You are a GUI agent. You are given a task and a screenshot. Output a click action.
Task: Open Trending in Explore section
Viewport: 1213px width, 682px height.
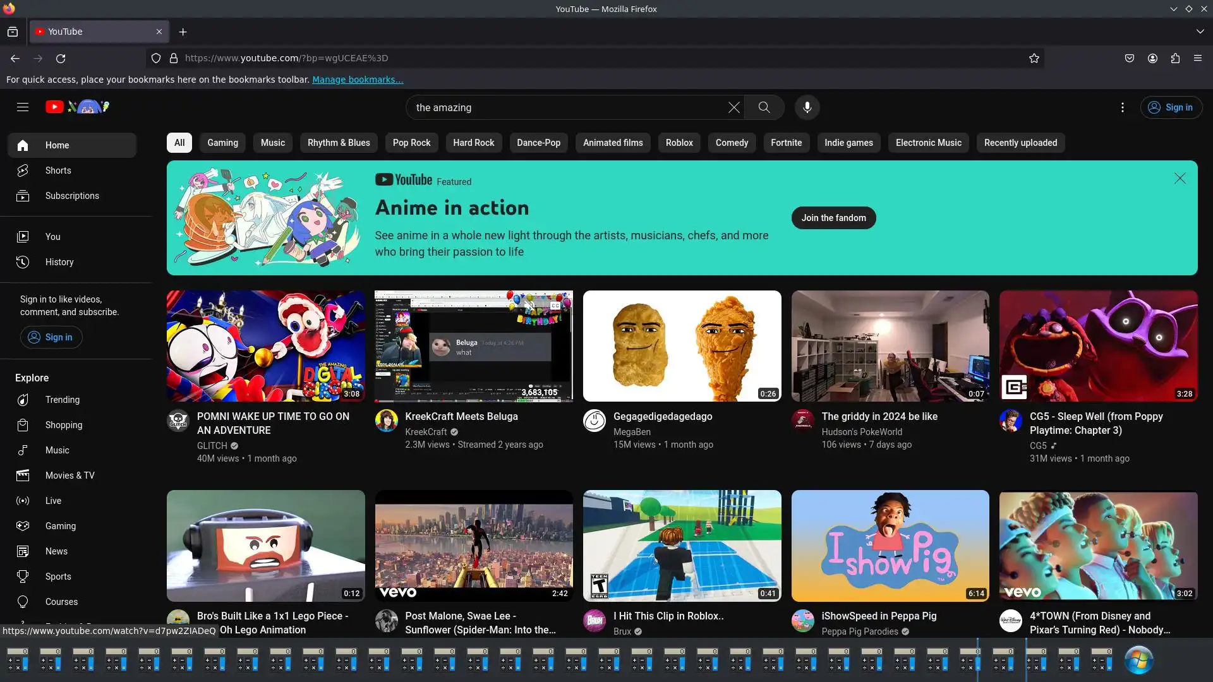(x=62, y=400)
